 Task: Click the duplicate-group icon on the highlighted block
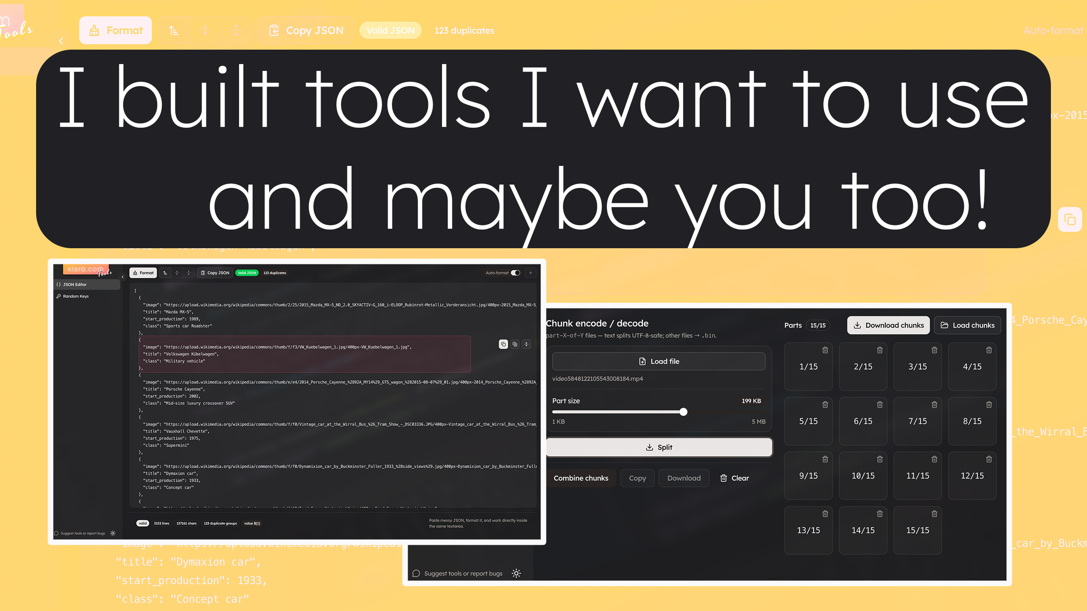[x=515, y=344]
